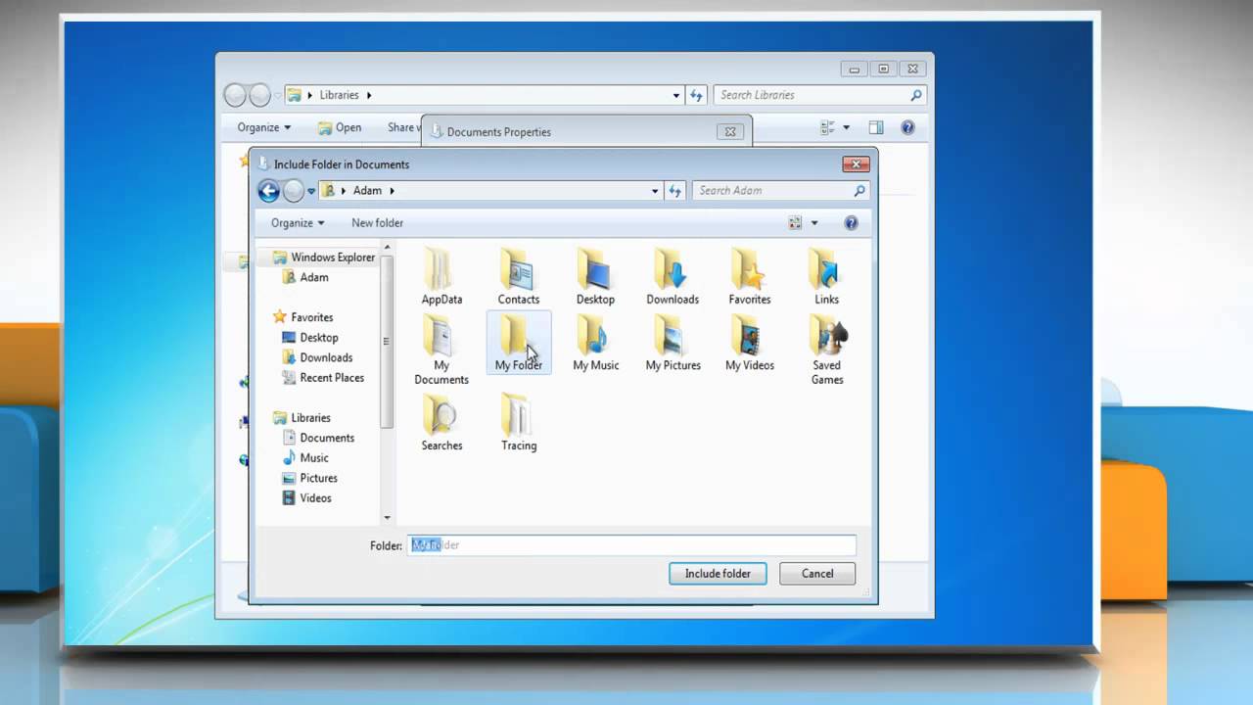Click the search magnifier in Search Adam box

tap(859, 191)
